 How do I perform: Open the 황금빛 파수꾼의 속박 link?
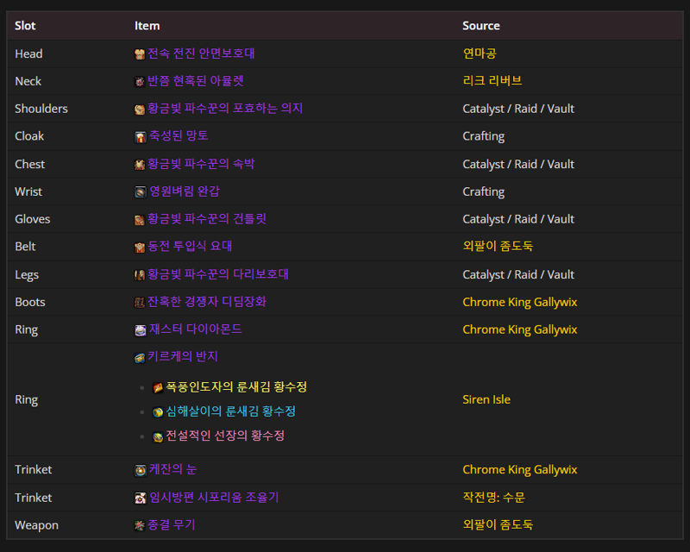coord(201,164)
